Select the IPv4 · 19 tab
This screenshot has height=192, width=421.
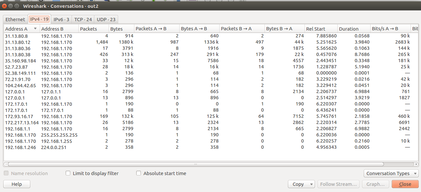(x=39, y=19)
